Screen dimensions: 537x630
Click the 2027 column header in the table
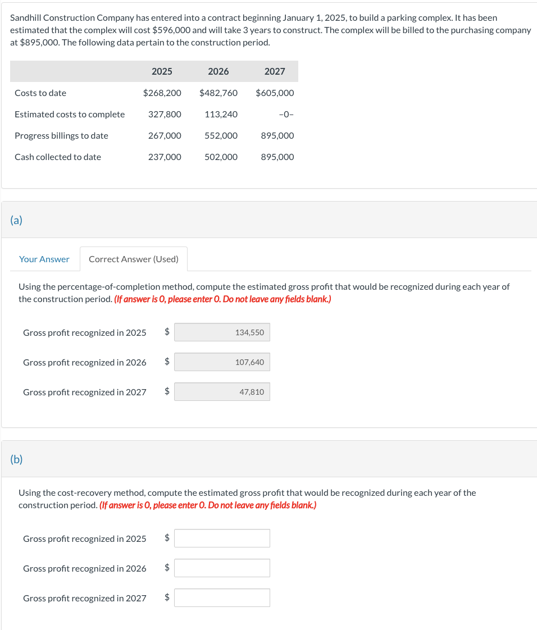(x=275, y=71)
